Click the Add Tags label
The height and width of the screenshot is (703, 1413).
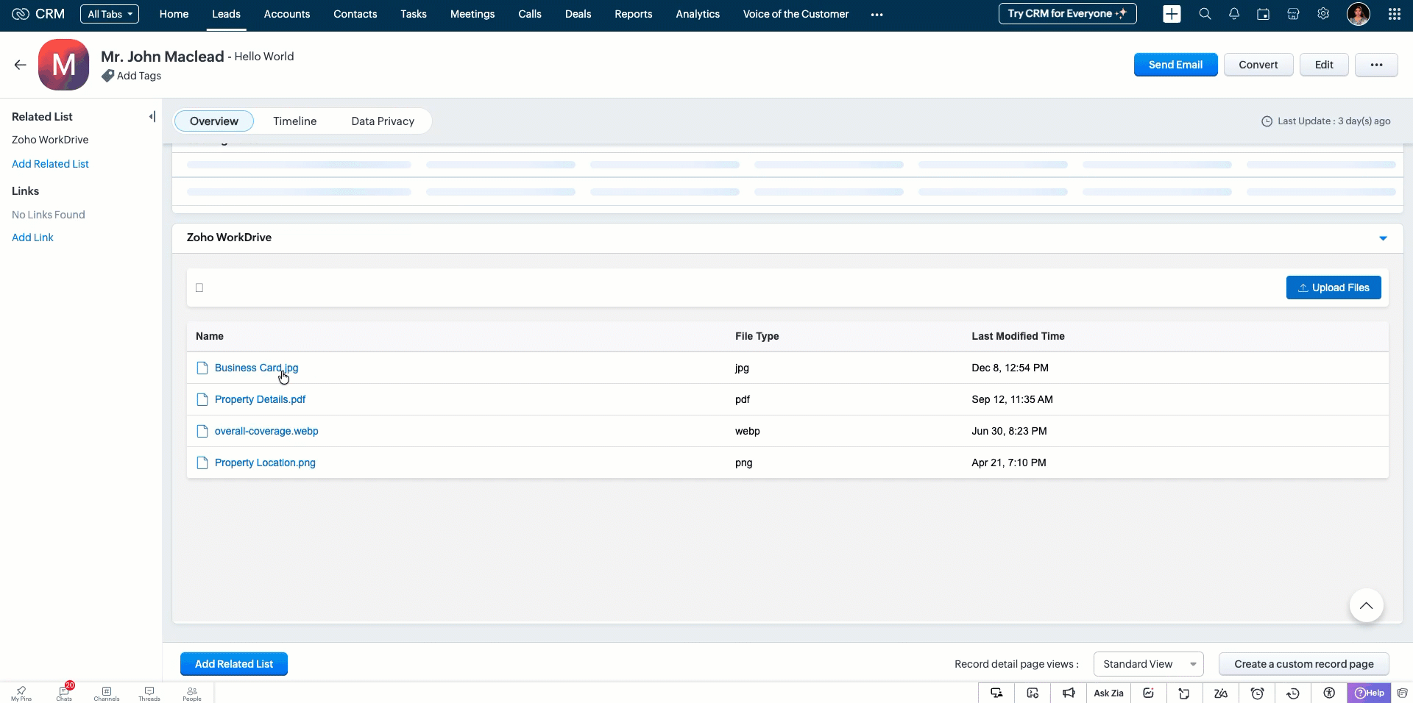[138, 76]
